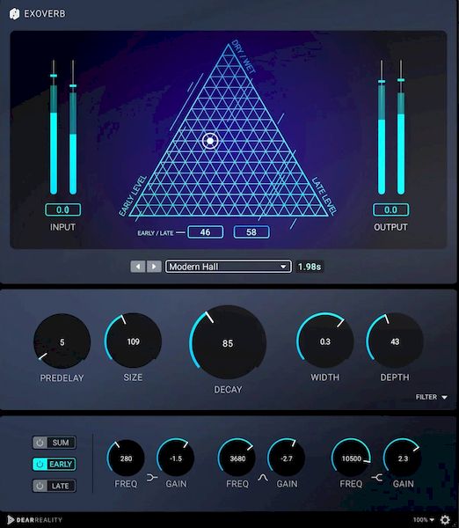Toggle the SUM filter power button
This screenshot has width=459, height=528.
[40, 443]
